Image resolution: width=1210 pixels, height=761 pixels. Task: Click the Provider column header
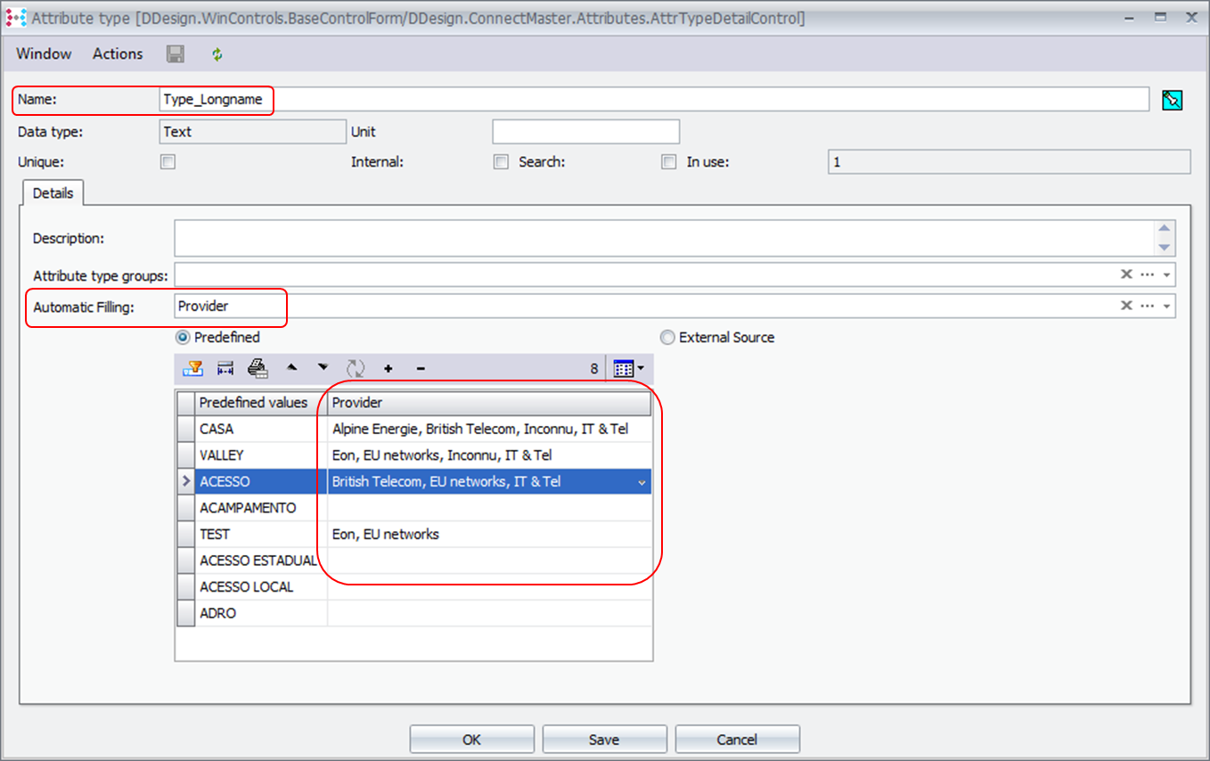[x=489, y=403]
